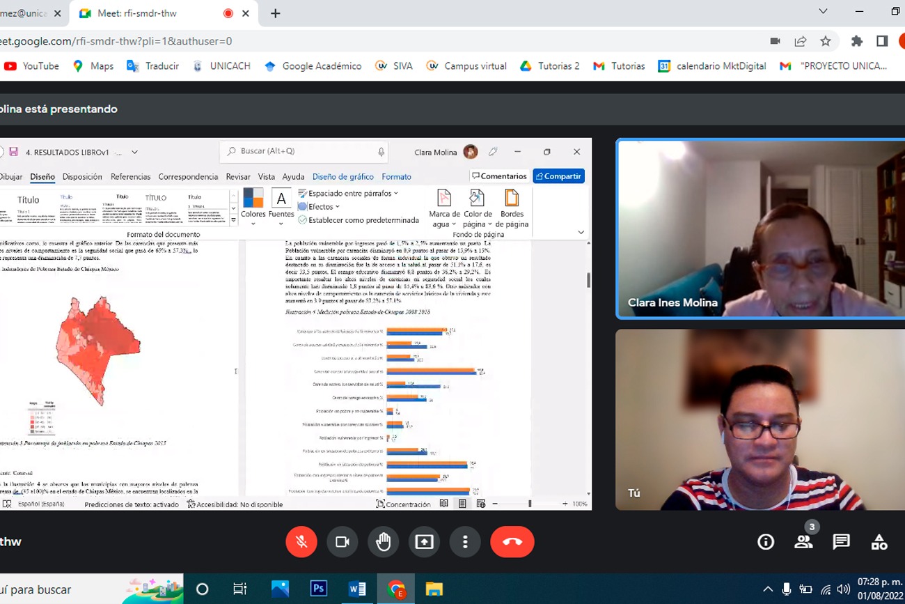Open a new Chrome tab
This screenshot has height=604, width=905.
coord(276,13)
